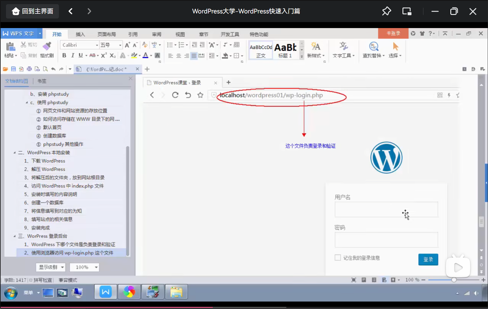Image resolution: width=488 pixels, height=309 pixels.
Task: Open 审阅 ribbon tab
Action: pos(156,34)
